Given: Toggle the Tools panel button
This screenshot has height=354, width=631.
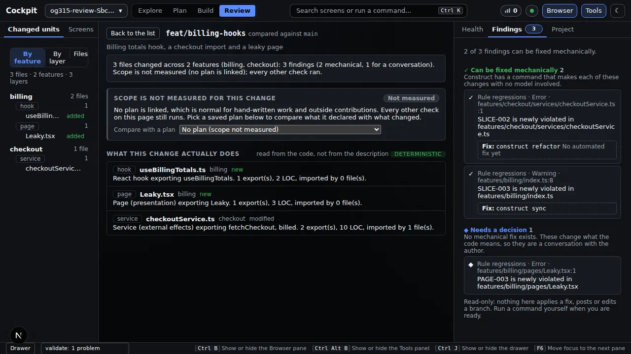Looking at the screenshot, I should [x=594, y=10].
